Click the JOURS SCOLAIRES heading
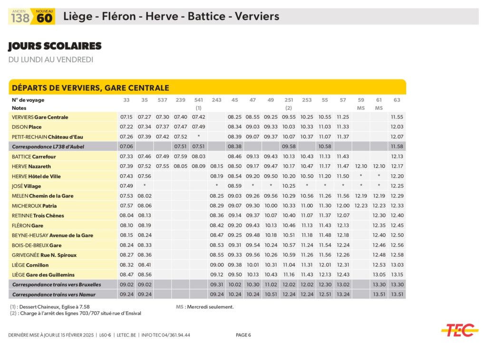 [55, 46]
